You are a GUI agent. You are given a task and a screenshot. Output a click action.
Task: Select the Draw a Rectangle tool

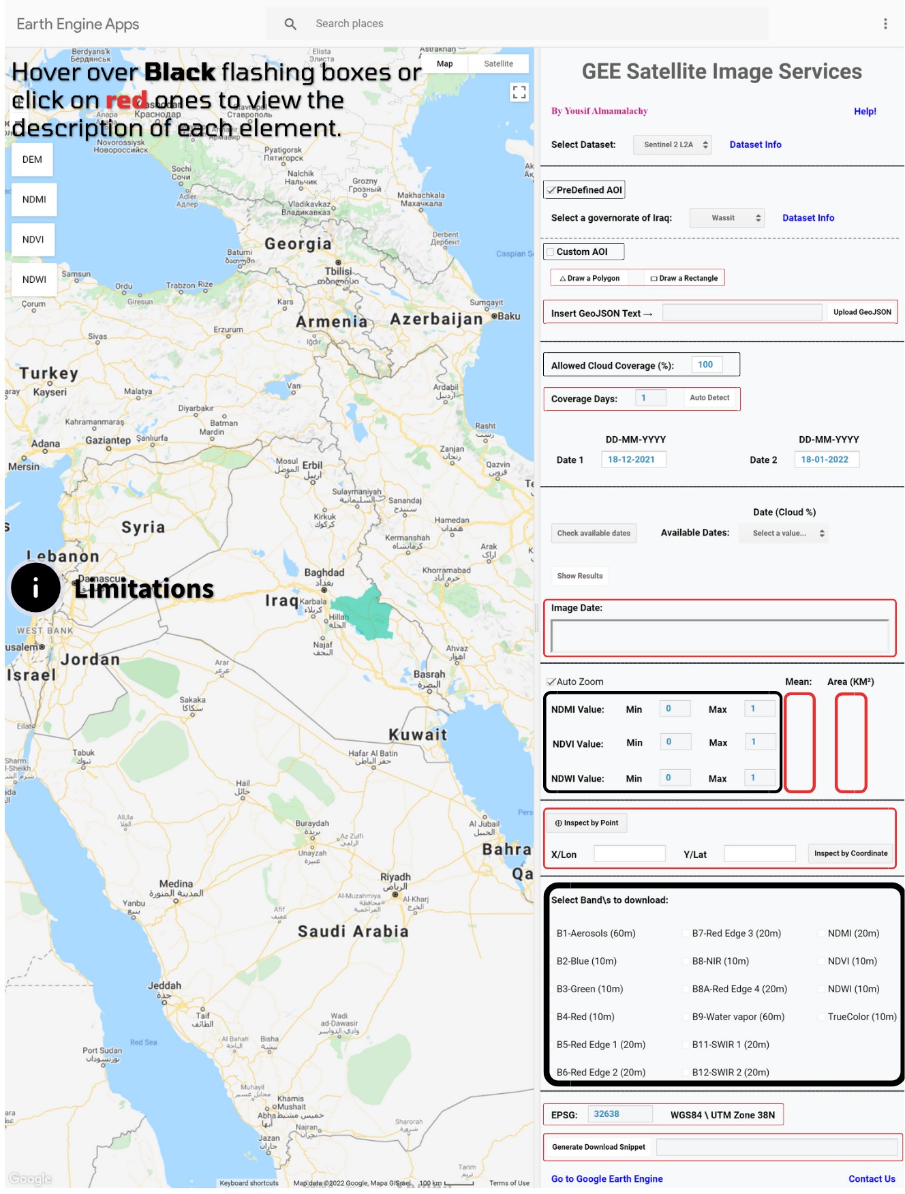pos(684,278)
